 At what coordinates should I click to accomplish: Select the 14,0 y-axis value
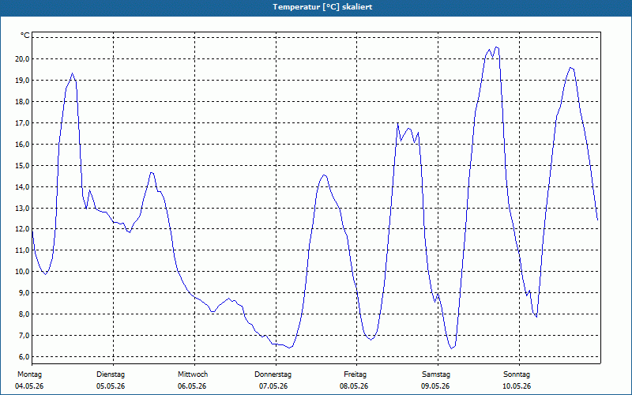[x=23, y=187]
